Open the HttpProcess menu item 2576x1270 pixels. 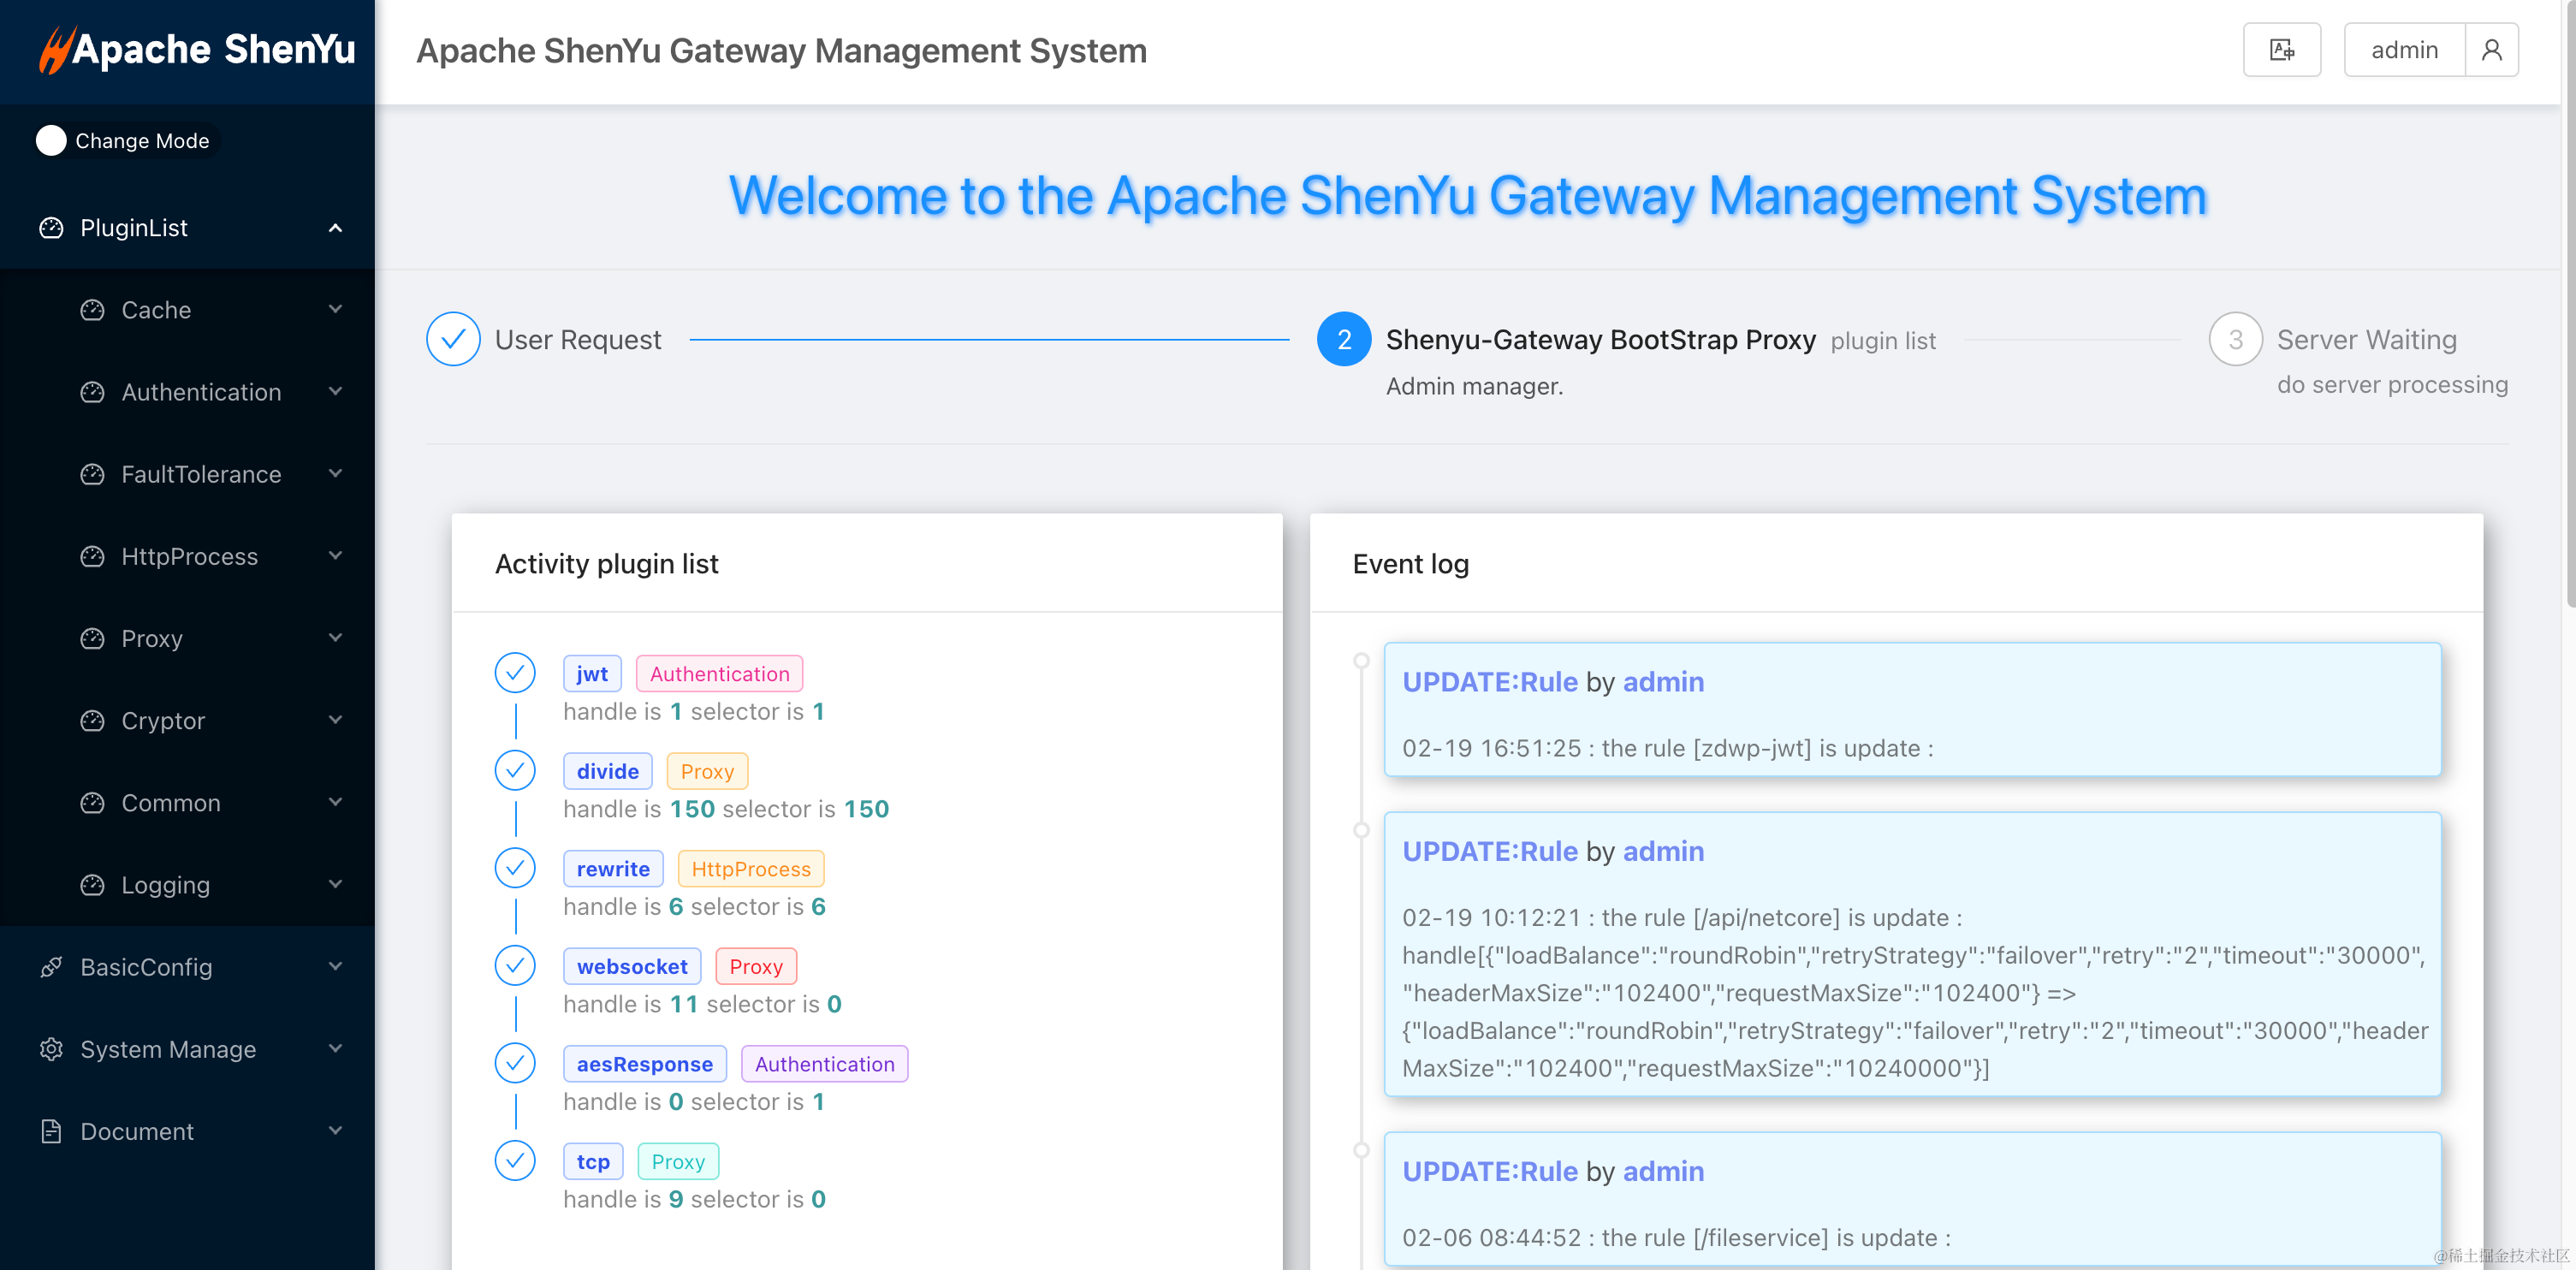pos(189,557)
